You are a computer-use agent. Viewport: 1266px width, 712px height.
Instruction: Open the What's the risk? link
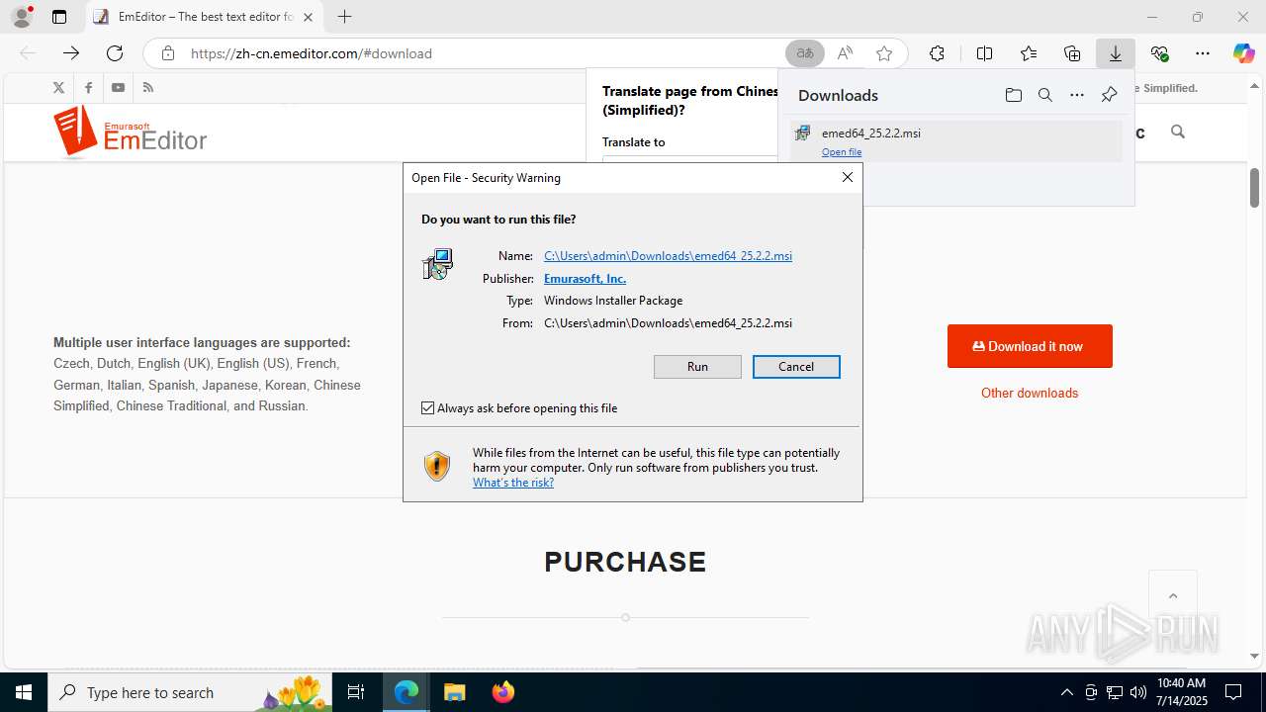pos(513,483)
